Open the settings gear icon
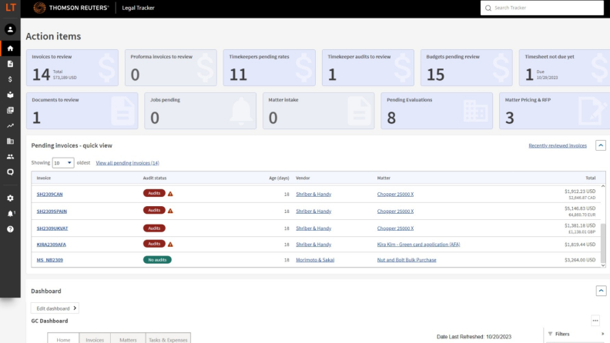Screen dimensions: 610x343 click(x=10, y=198)
